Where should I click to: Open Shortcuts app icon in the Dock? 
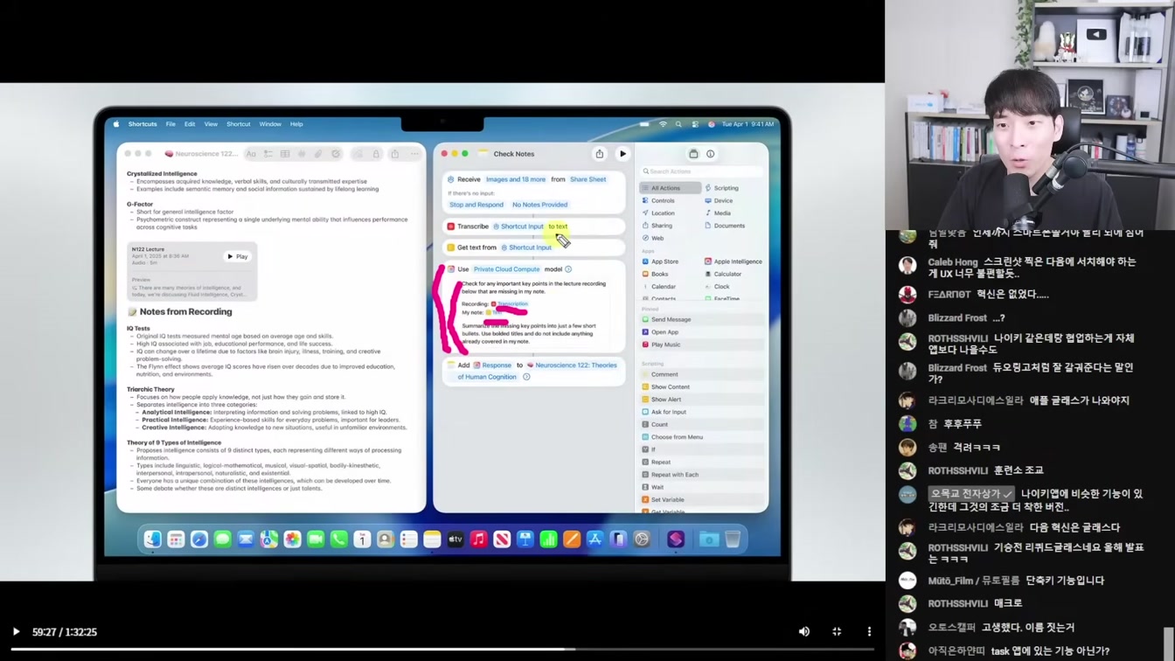click(x=676, y=539)
